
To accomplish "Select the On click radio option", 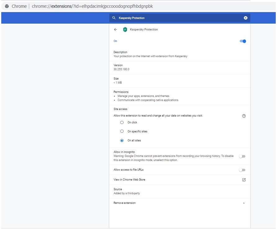I will 122,122.
